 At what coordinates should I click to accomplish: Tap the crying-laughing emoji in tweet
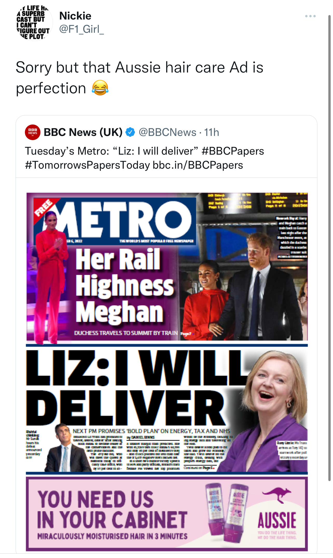pyautogui.click(x=100, y=88)
